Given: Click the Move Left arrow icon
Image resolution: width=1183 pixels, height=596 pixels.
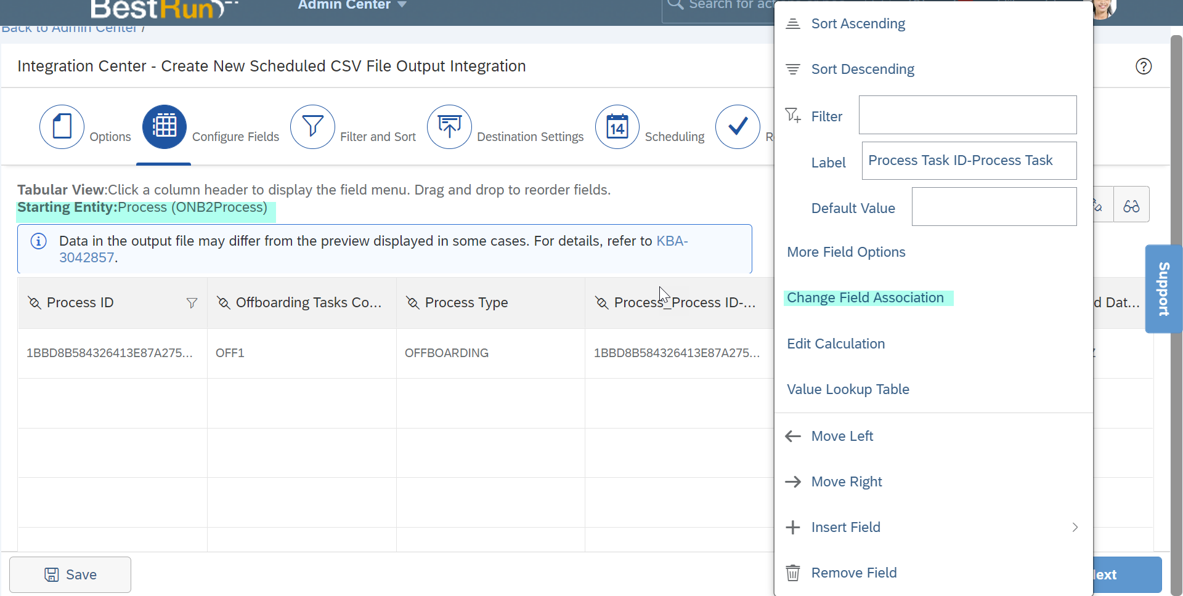Looking at the screenshot, I should click(x=793, y=437).
